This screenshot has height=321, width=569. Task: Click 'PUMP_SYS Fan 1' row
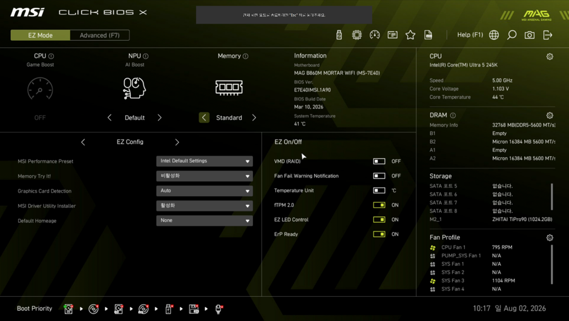point(489,256)
